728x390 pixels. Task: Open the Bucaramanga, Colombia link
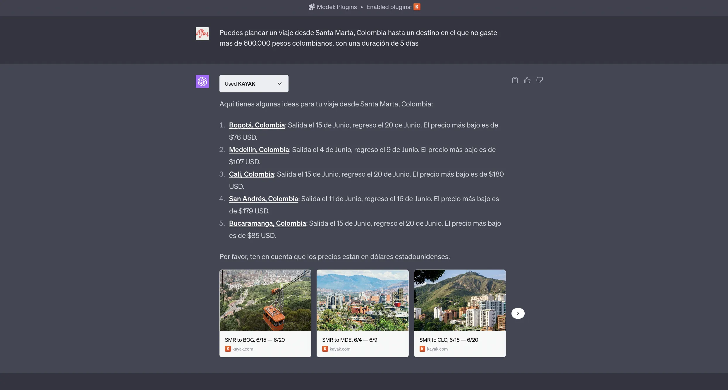click(267, 223)
